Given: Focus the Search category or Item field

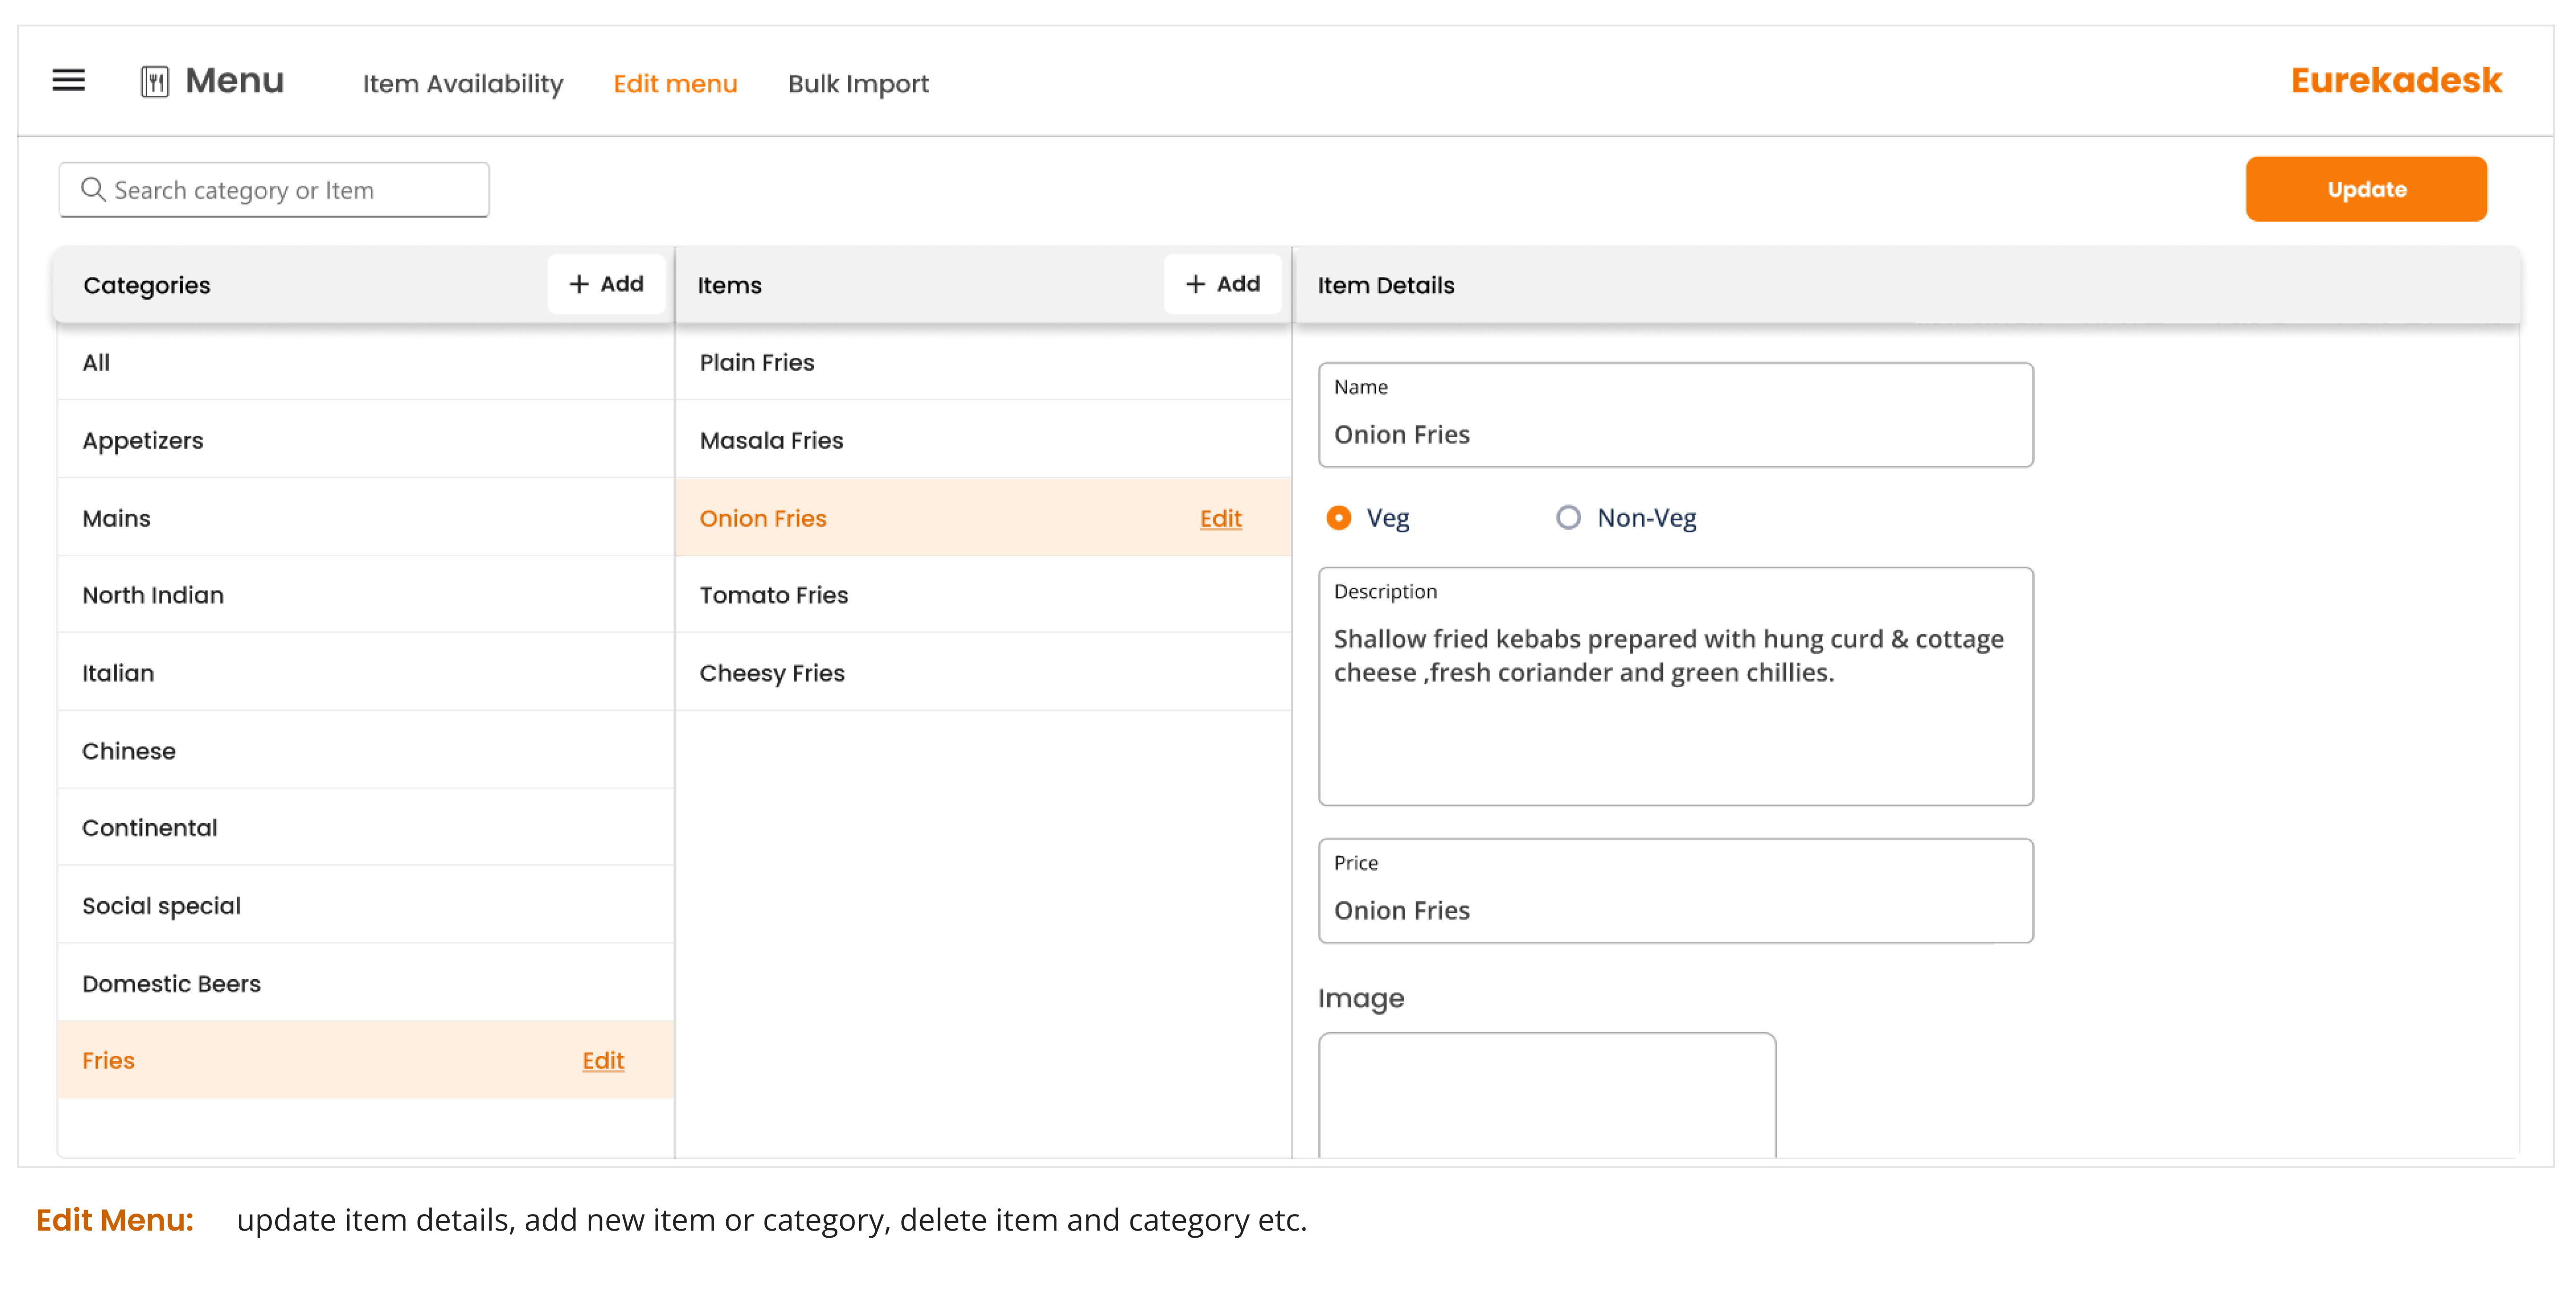Looking at the screenshot, I should 274,190.
